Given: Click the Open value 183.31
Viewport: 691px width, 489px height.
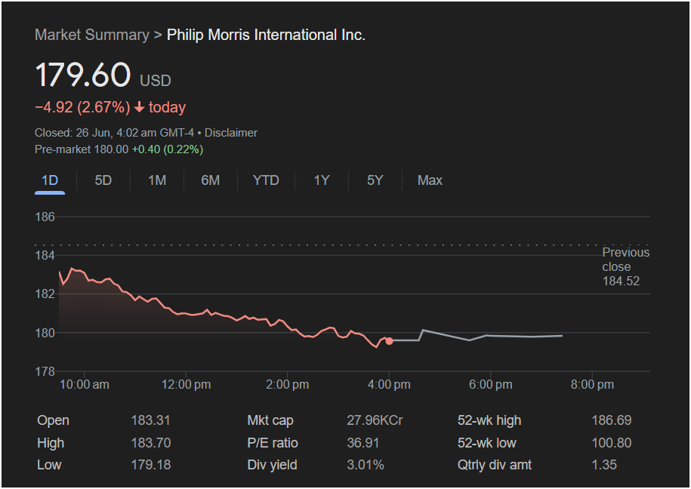Looking at the screenshot, I should 151,420.
